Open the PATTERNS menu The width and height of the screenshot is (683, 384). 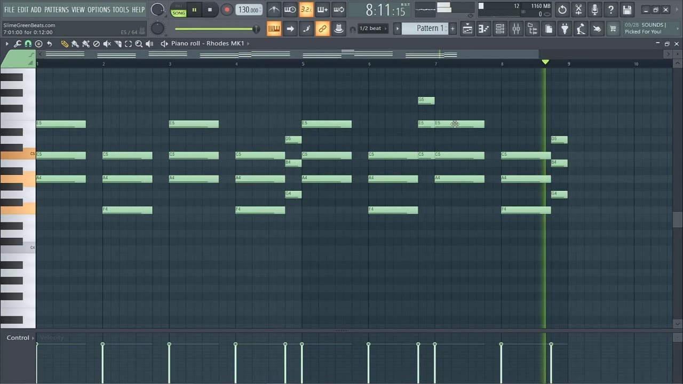pyautogui.click(x=57, y=10)
